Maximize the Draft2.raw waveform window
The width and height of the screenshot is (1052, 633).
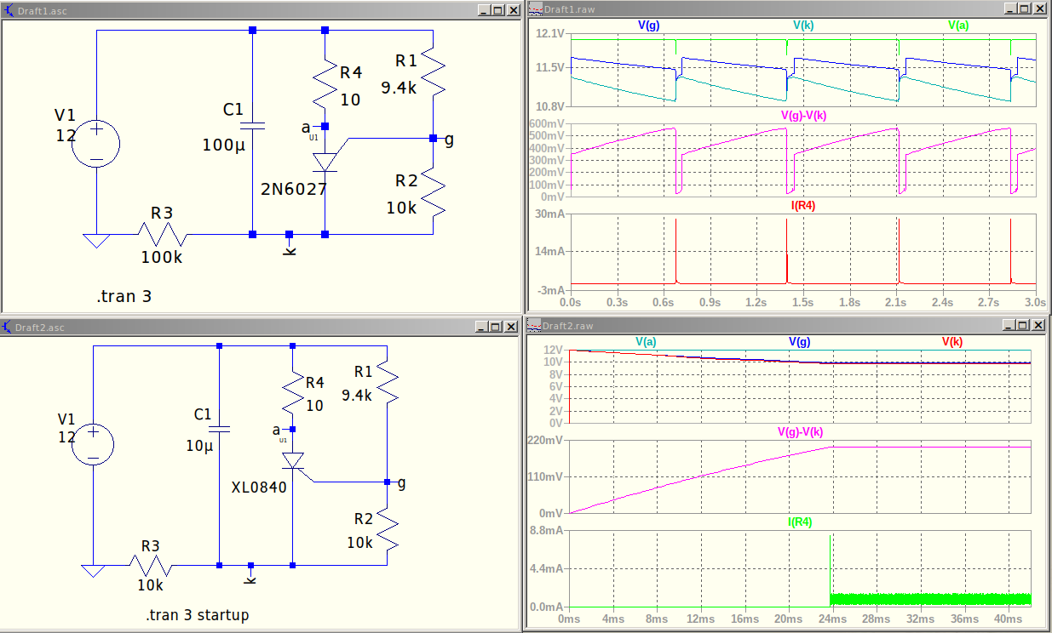(1024, 325)
